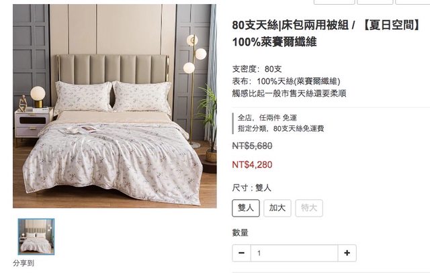
Task: Decrease quantity with the minus button
Action: 241,253
